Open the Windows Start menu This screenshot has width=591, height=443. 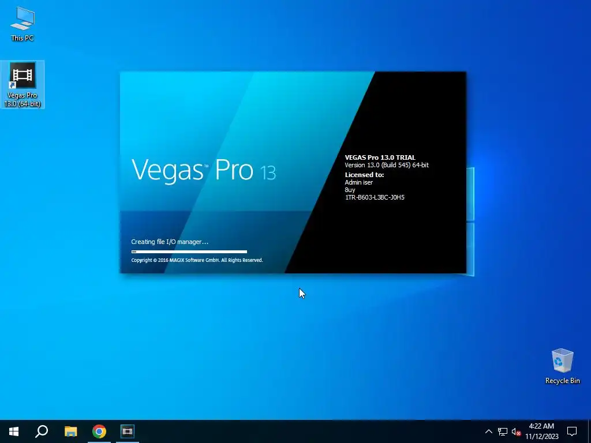(x=14, y=431)
